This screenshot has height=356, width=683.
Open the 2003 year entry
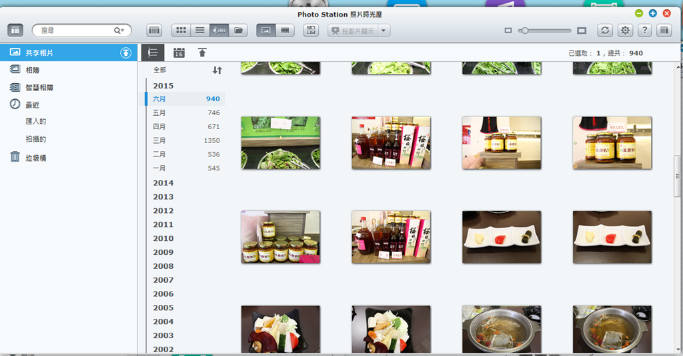coord(163,335)
